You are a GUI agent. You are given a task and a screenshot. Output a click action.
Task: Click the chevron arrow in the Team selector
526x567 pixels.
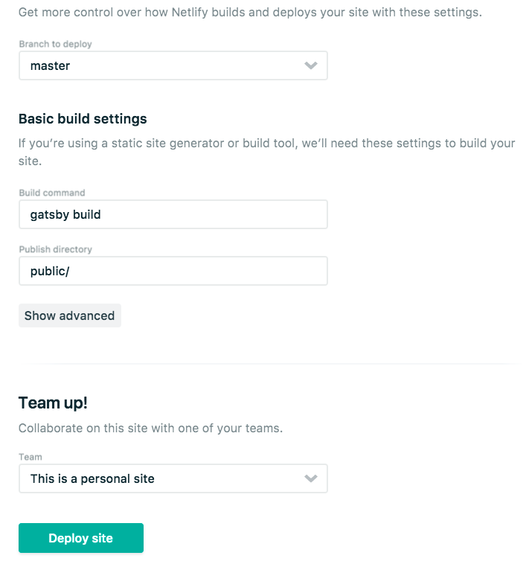(x=311, y=478)
